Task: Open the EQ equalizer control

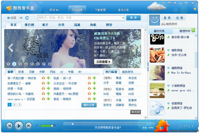Action: [145, 128]
